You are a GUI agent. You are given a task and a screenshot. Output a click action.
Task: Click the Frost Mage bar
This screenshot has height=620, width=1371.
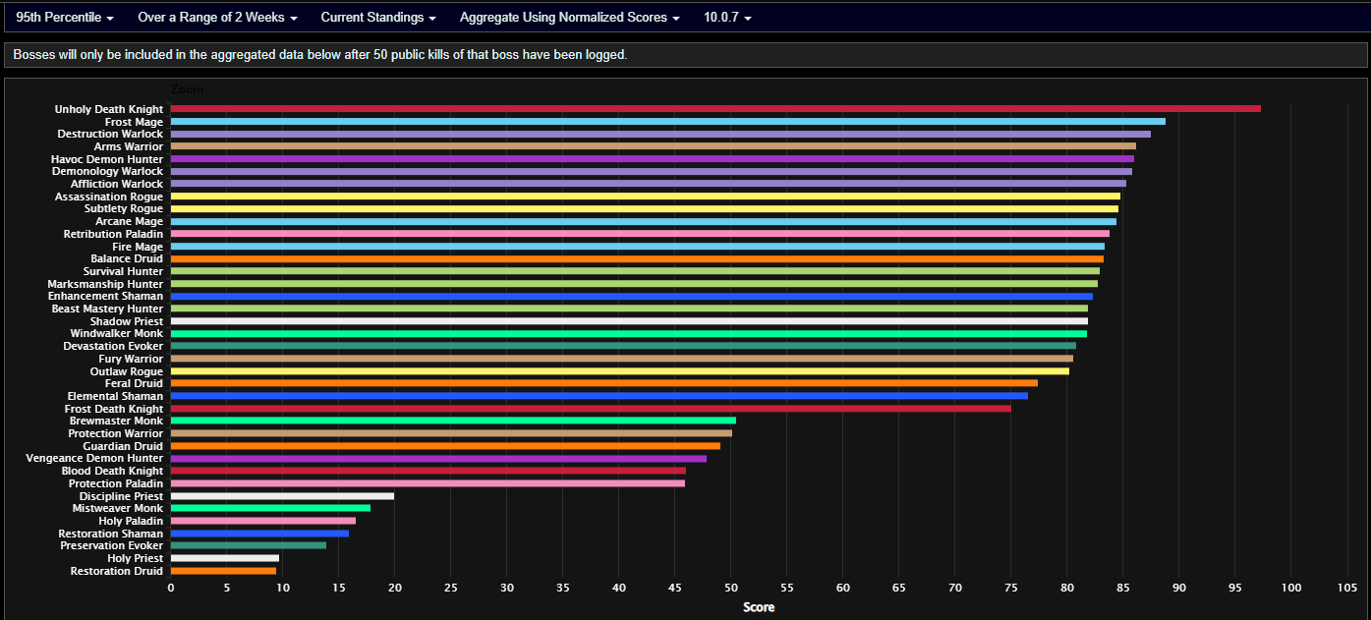[668, 122]
